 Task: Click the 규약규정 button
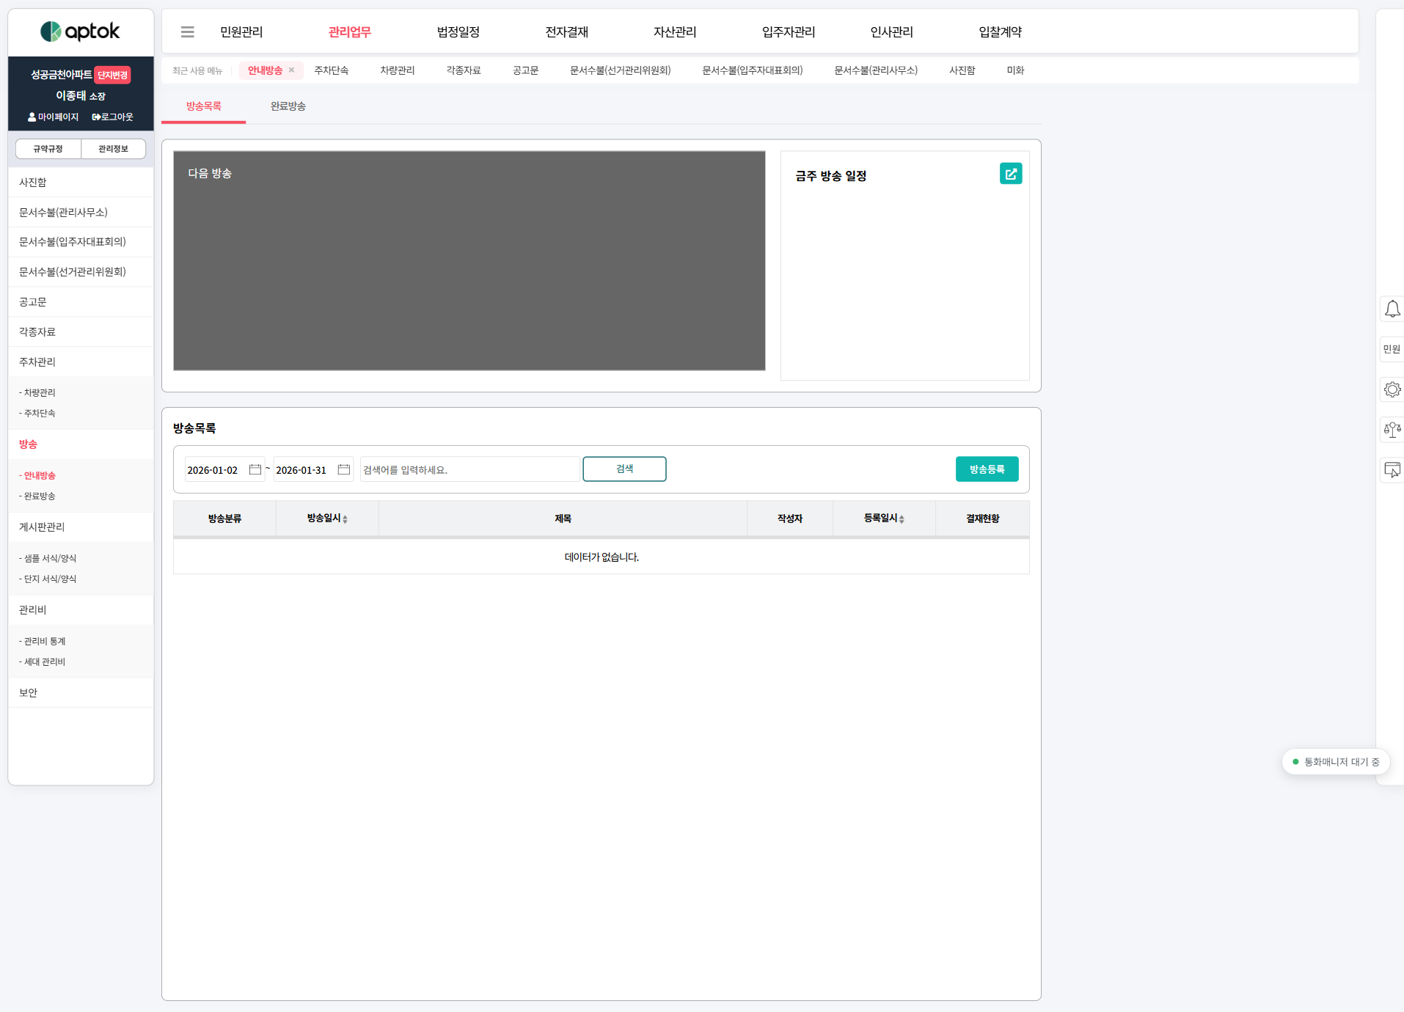tap(48, 149)
